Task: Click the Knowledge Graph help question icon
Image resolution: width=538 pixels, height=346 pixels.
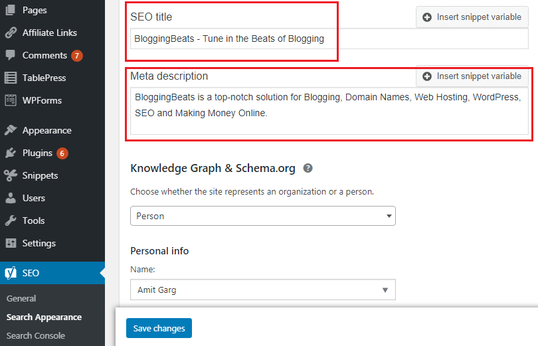Action: (x=308, y=169)
